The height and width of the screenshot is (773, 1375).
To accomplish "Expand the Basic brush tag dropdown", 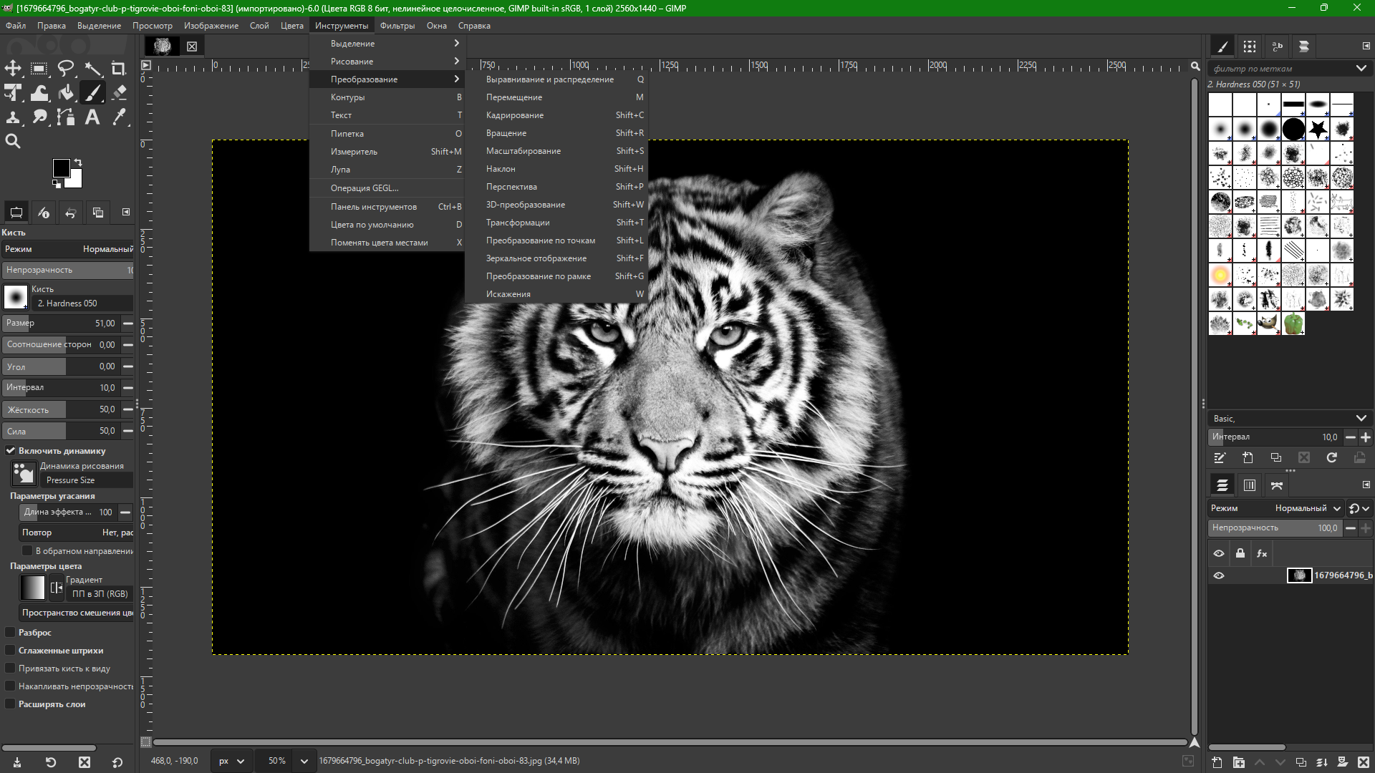I will pyautogui.click(x=1360, y=419).
